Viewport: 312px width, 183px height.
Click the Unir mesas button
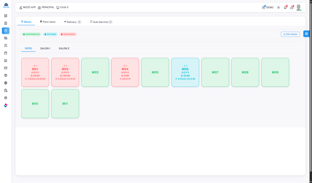(x=290, y=34)
